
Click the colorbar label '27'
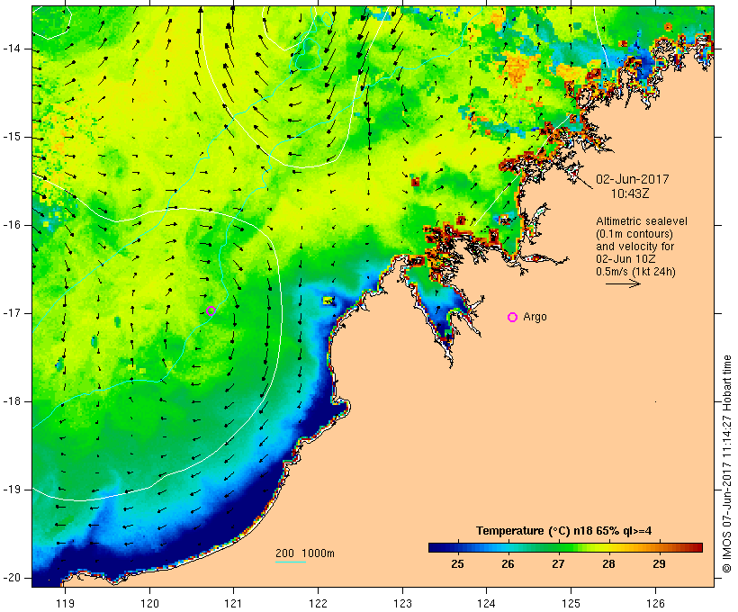(x=558, y=563)
